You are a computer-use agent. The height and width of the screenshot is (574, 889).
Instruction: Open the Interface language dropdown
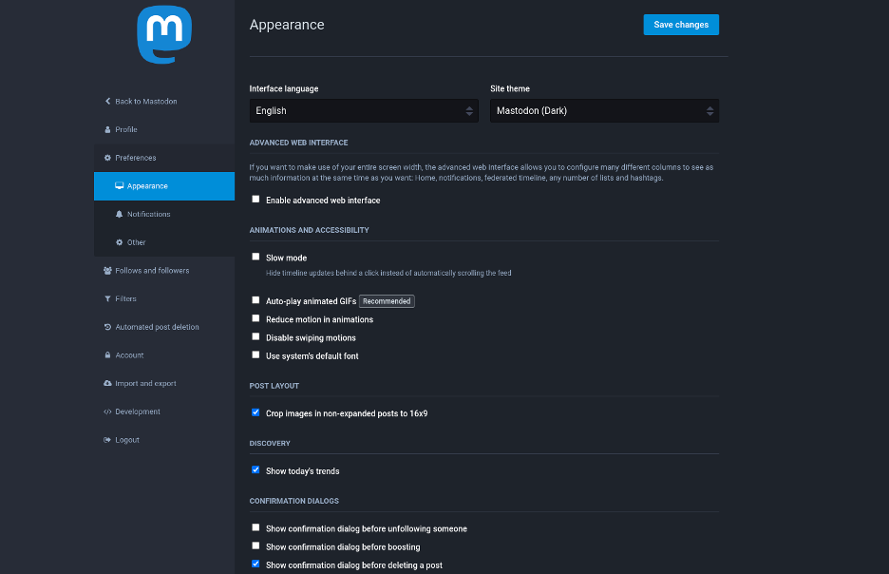[364, 111]
